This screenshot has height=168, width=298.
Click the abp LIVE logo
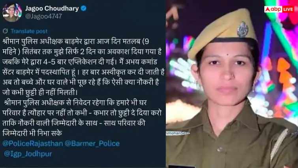pyautogui.click(x=279, y=9)
